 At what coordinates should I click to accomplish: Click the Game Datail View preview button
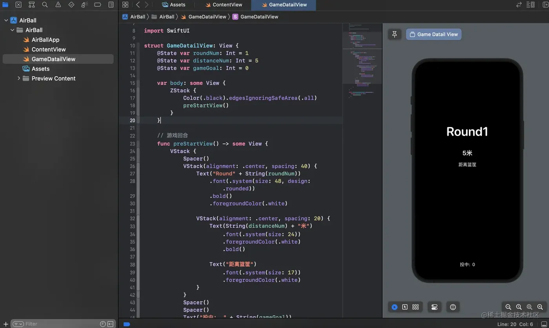click(x=434, y=34)
